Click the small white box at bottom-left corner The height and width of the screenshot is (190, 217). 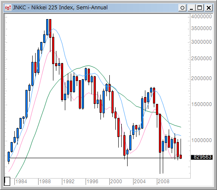pos(7,181)
